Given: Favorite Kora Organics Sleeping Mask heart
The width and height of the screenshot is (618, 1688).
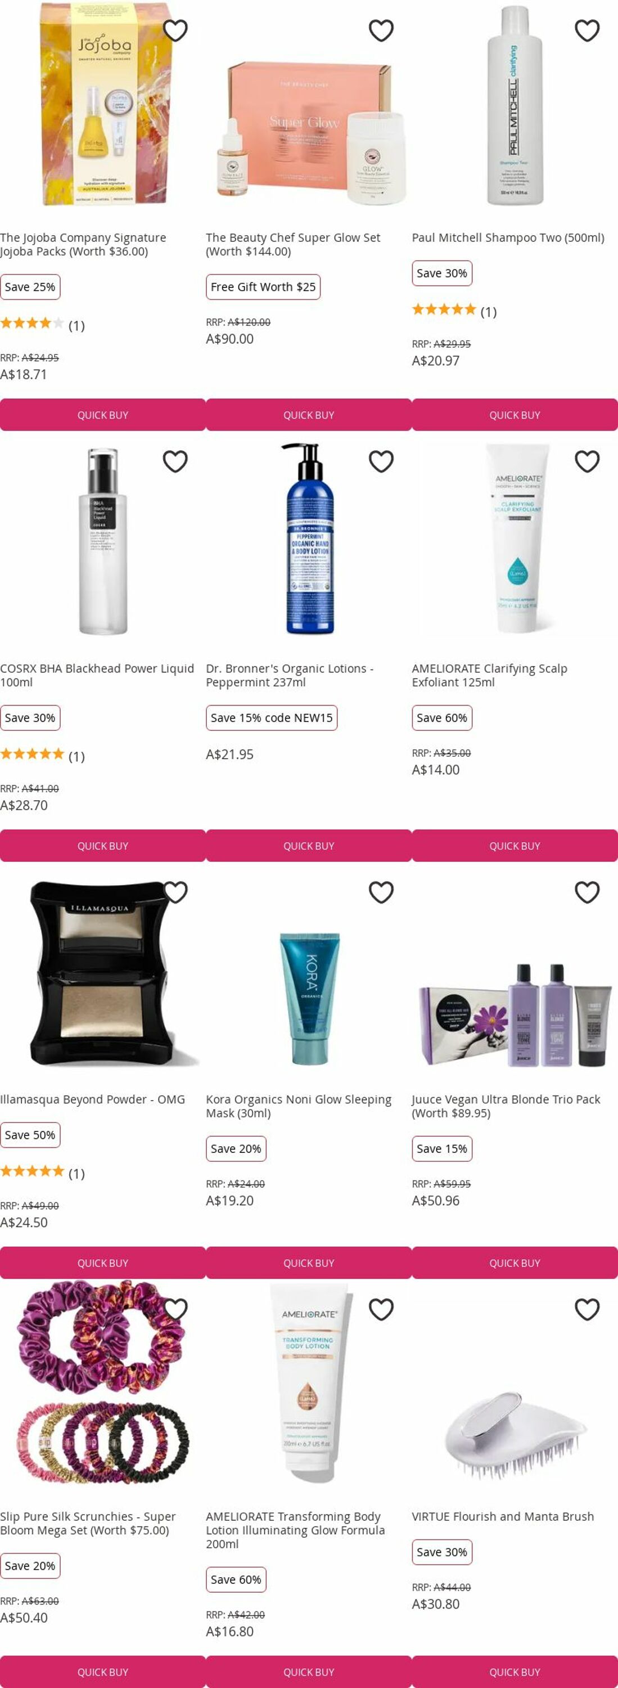Looking at the screenshot, I should tap(381, 892).
